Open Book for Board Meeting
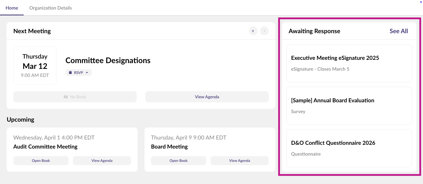423x184 pixels. 178,161
